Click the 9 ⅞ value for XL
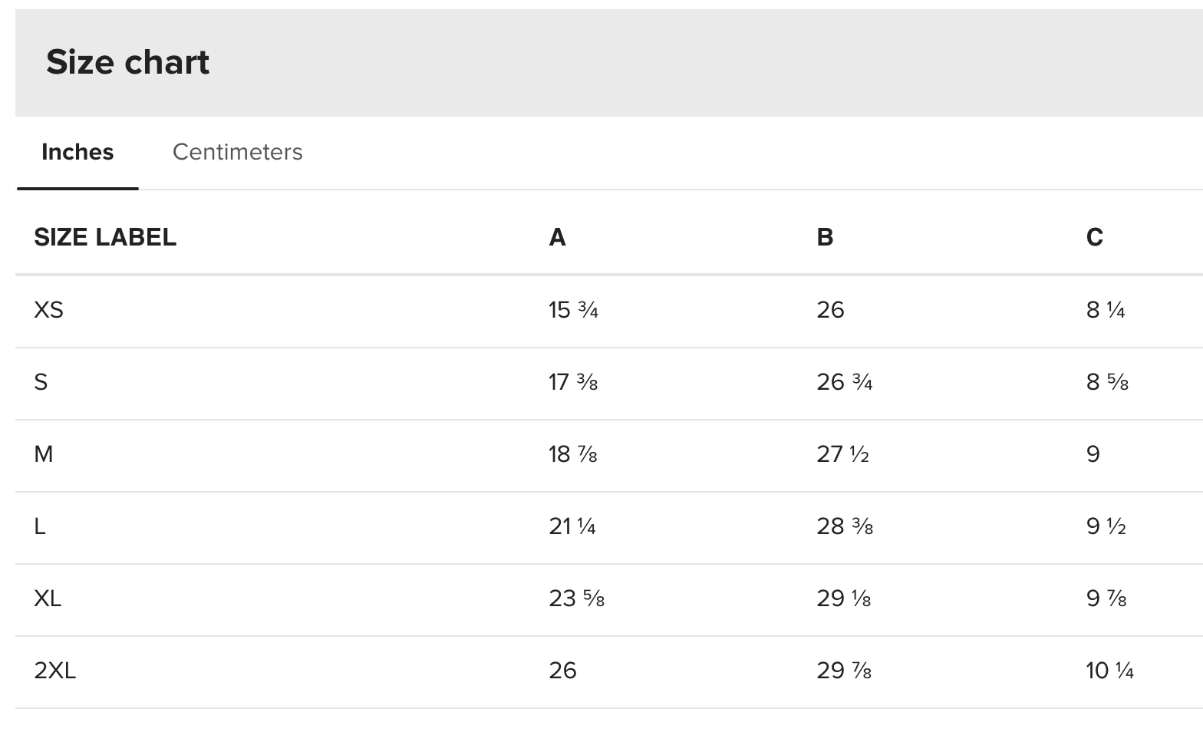Image resolution: width=1203 pixels, height=732 pixels. 1106,598
